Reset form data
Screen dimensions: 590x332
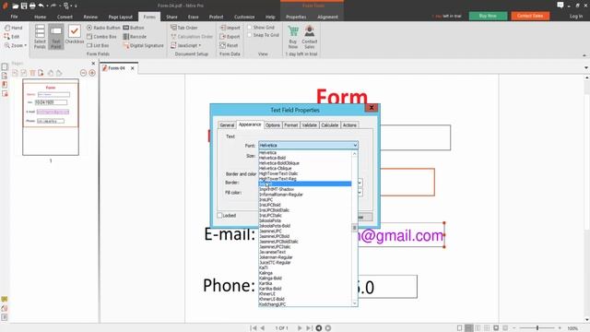click(x=229, y=45)
